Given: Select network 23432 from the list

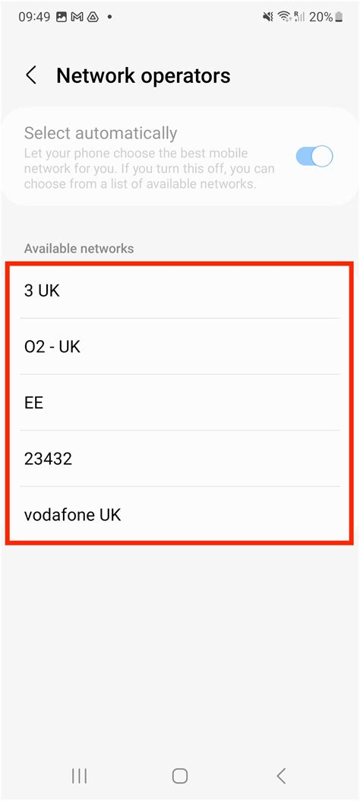Looking at the screenshot, I should click(179, 459).
